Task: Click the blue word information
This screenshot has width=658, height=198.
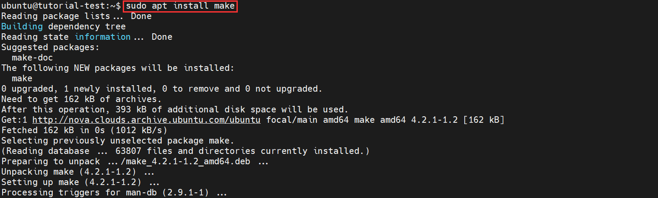Action: point(102,37)
